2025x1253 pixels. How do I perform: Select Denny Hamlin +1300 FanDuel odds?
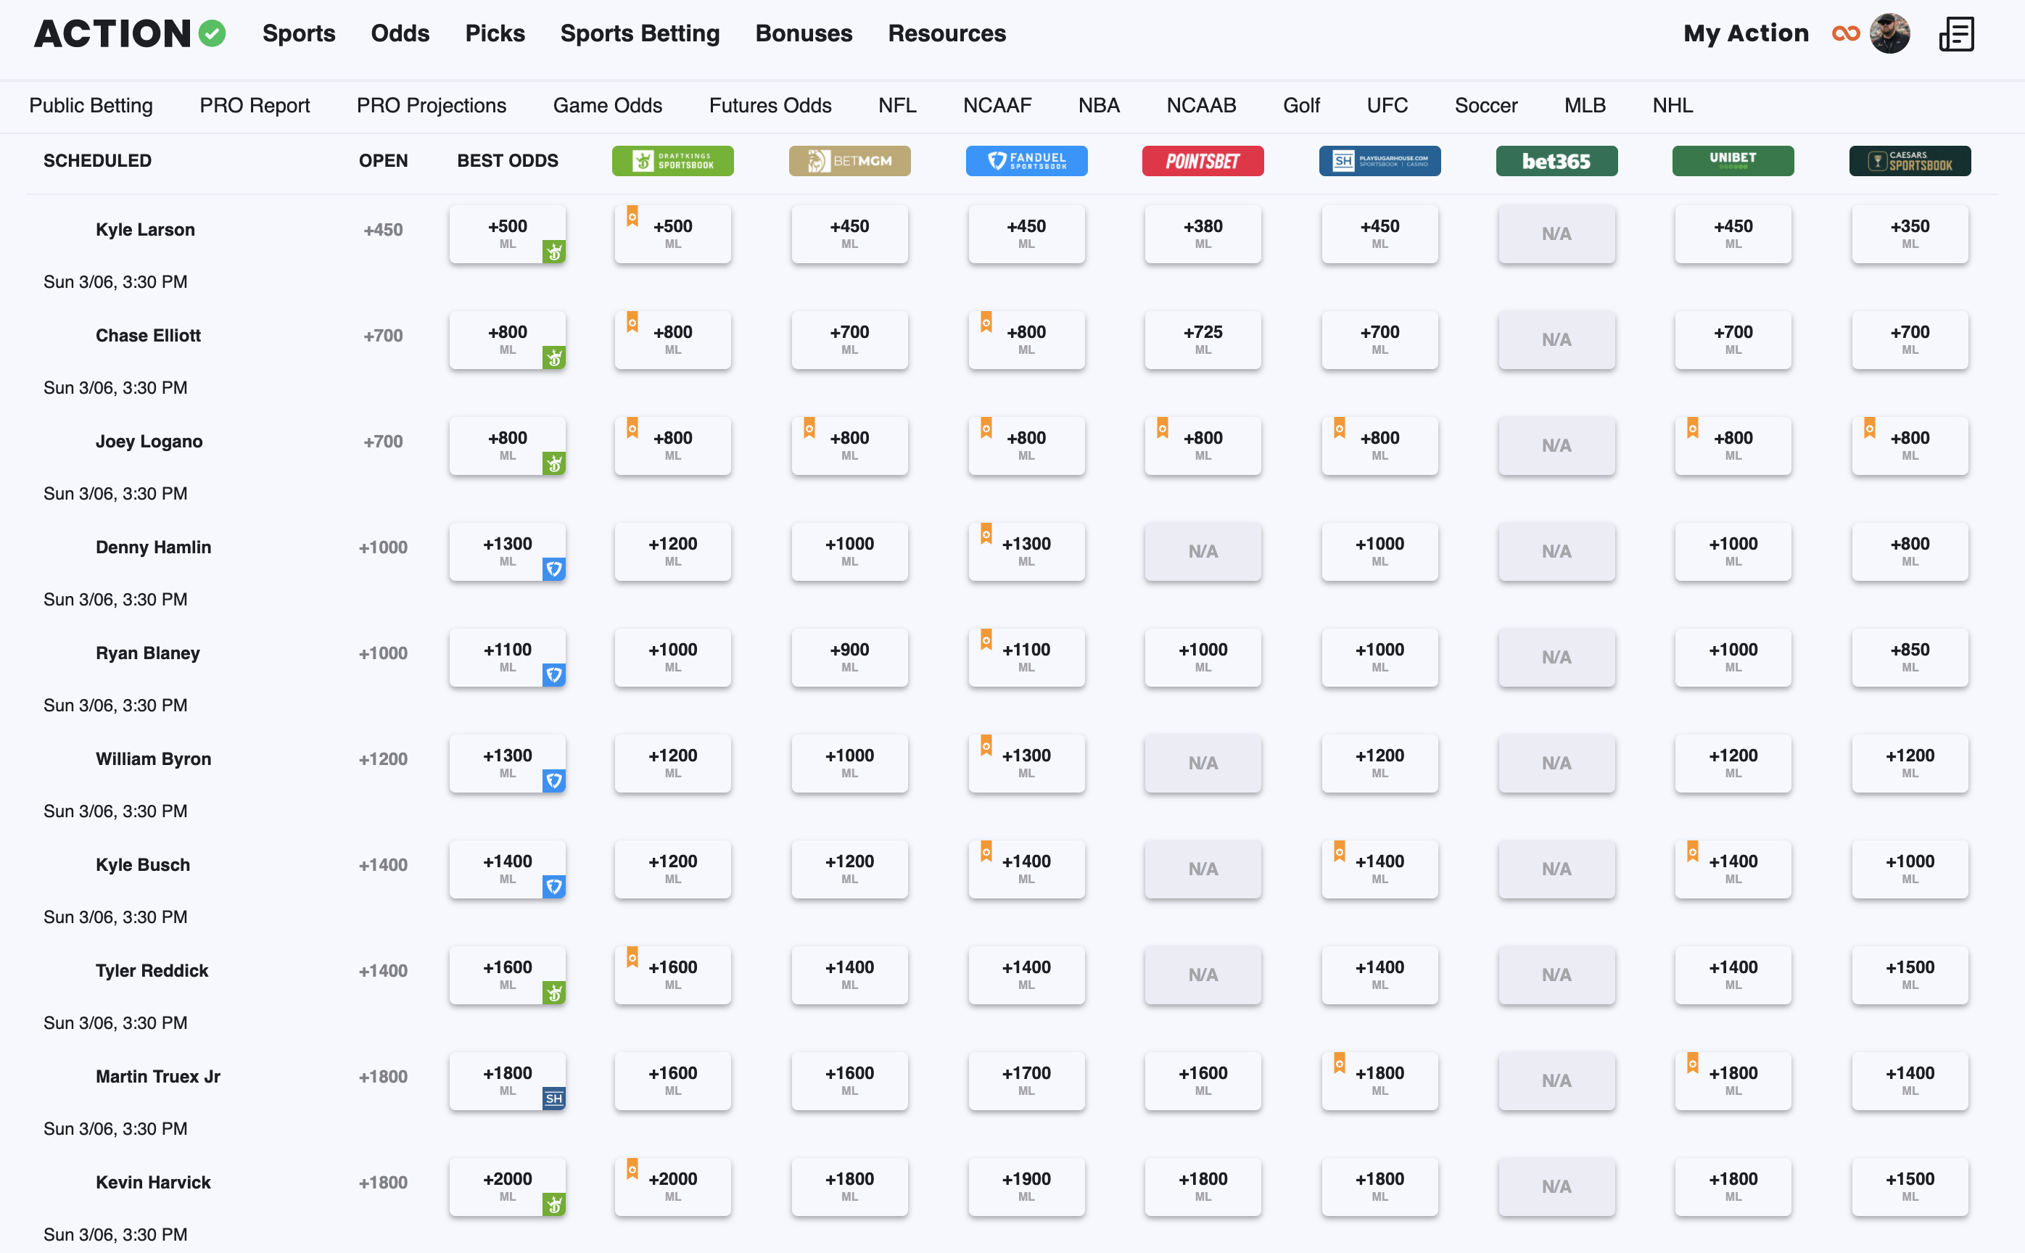1026,551
